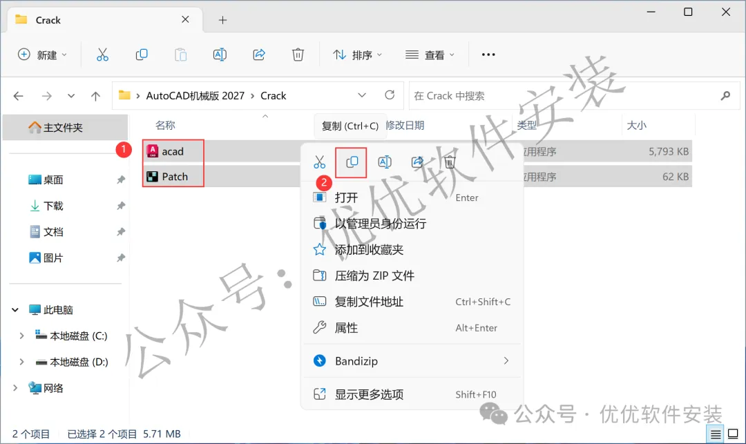The width and height of the screenshot is (746, 444).
Task: Sort by the 类型 column header
Action: pyautogui.click(x=526, y=126)
